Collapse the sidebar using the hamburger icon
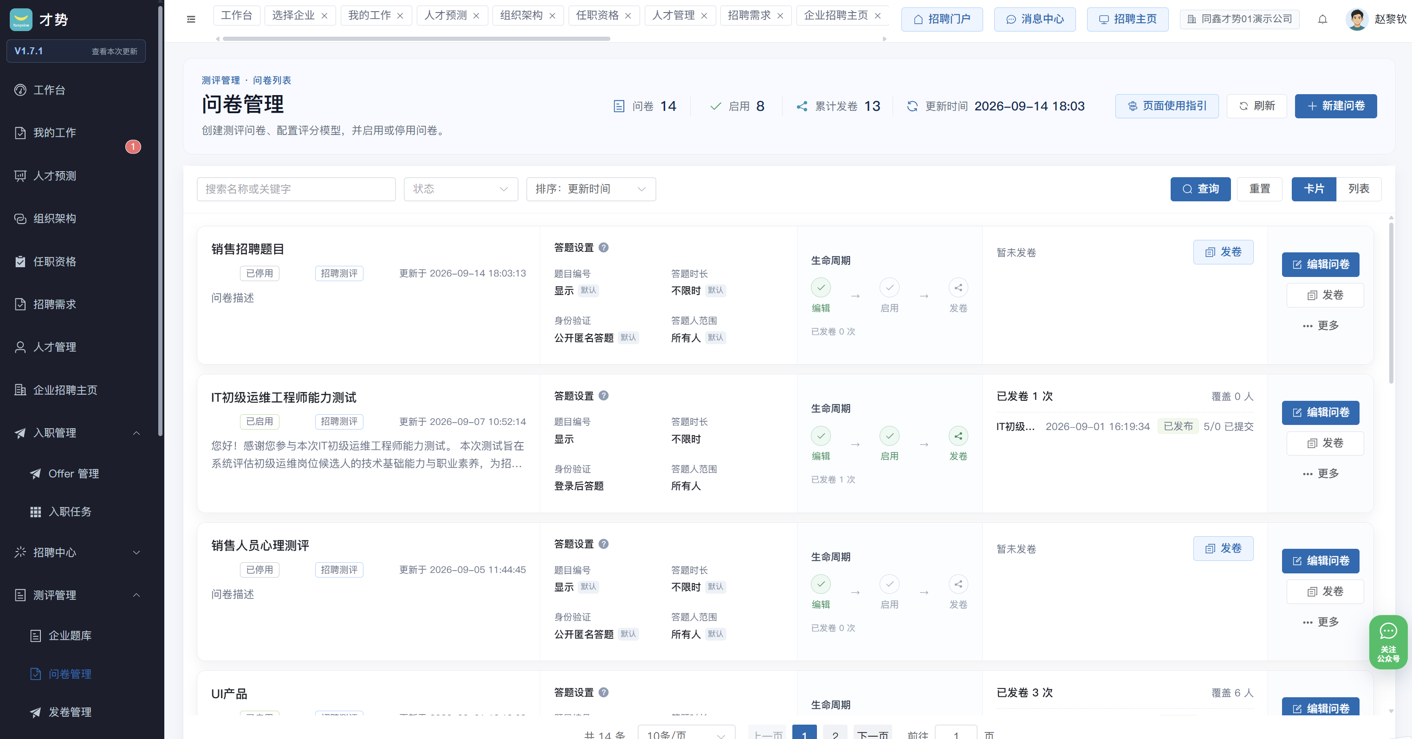 pyautogui.click(x=191, y=19)
